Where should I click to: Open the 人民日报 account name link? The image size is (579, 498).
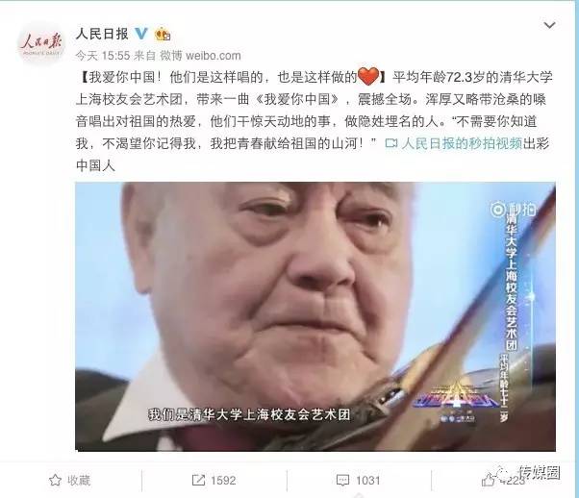coord(102,34)
